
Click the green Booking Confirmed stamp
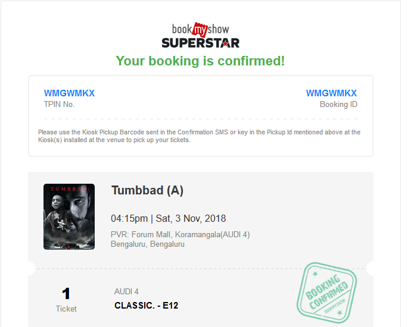coord(327,293)
